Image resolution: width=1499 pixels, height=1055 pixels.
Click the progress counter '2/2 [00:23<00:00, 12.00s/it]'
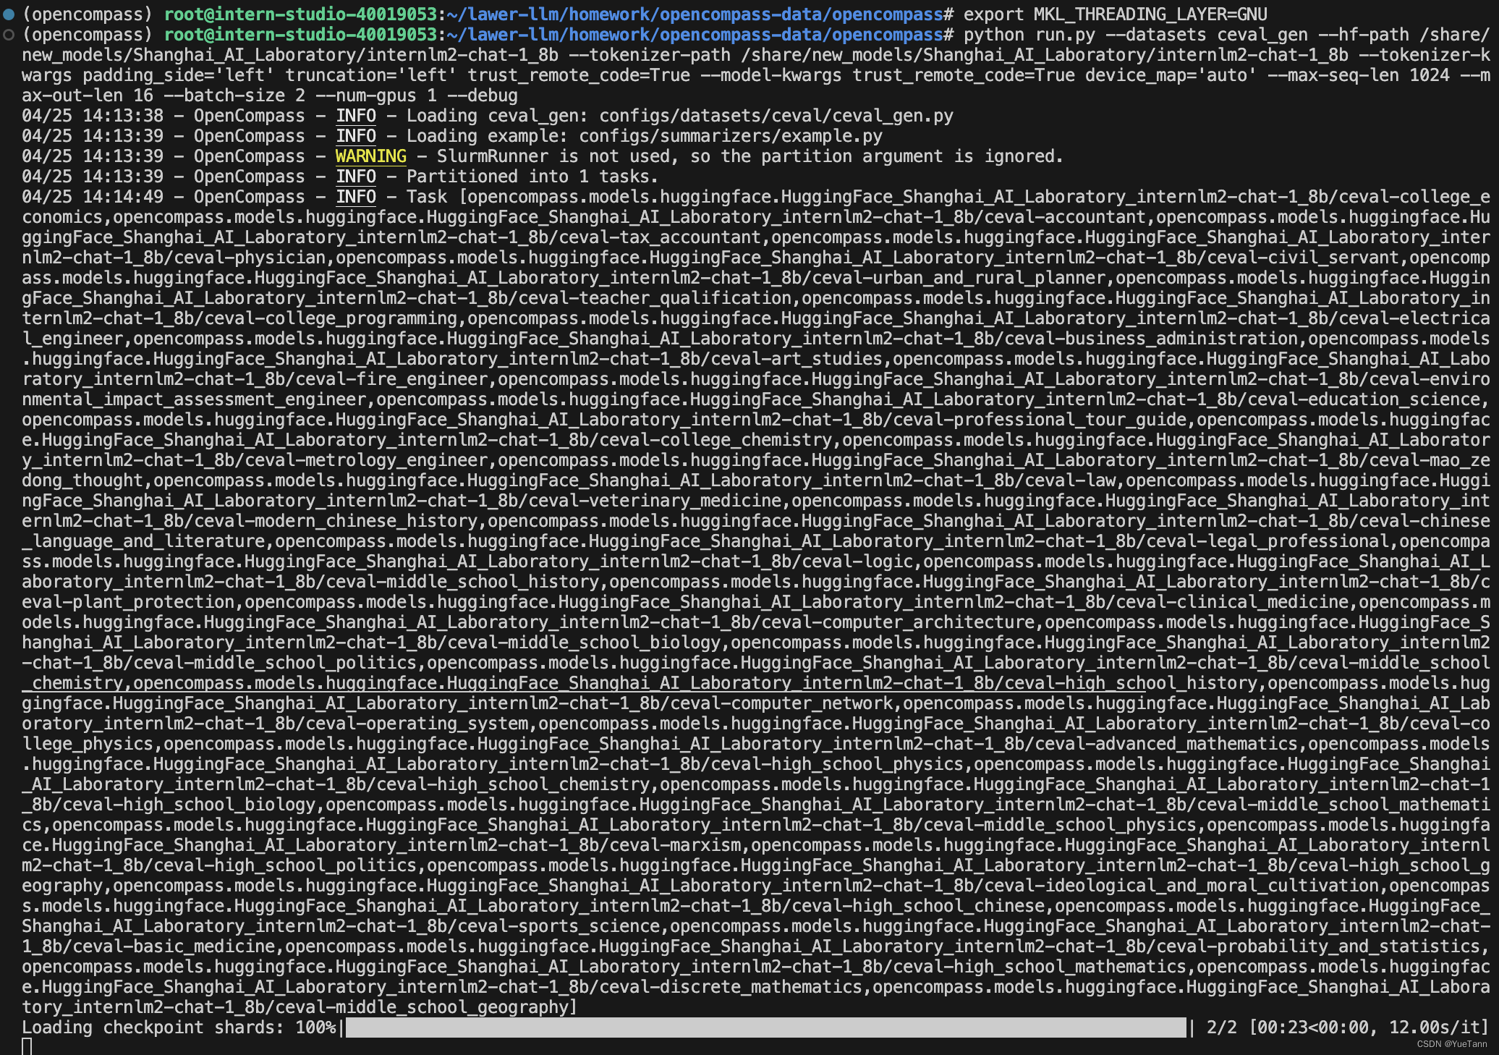[1348, 1028]
